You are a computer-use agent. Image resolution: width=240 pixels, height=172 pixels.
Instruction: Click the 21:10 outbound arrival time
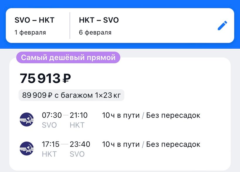click(79, 115)
